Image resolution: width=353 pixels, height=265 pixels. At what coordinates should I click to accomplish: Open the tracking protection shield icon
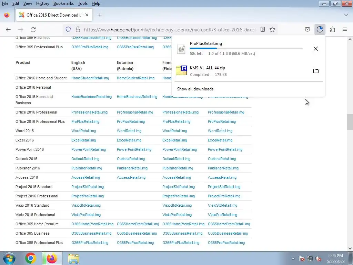[68, 30]
